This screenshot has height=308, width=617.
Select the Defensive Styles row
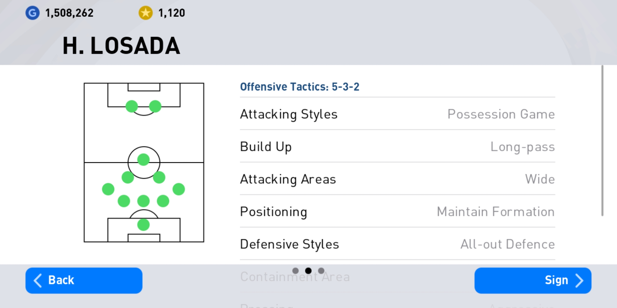(x=397, y=244)
